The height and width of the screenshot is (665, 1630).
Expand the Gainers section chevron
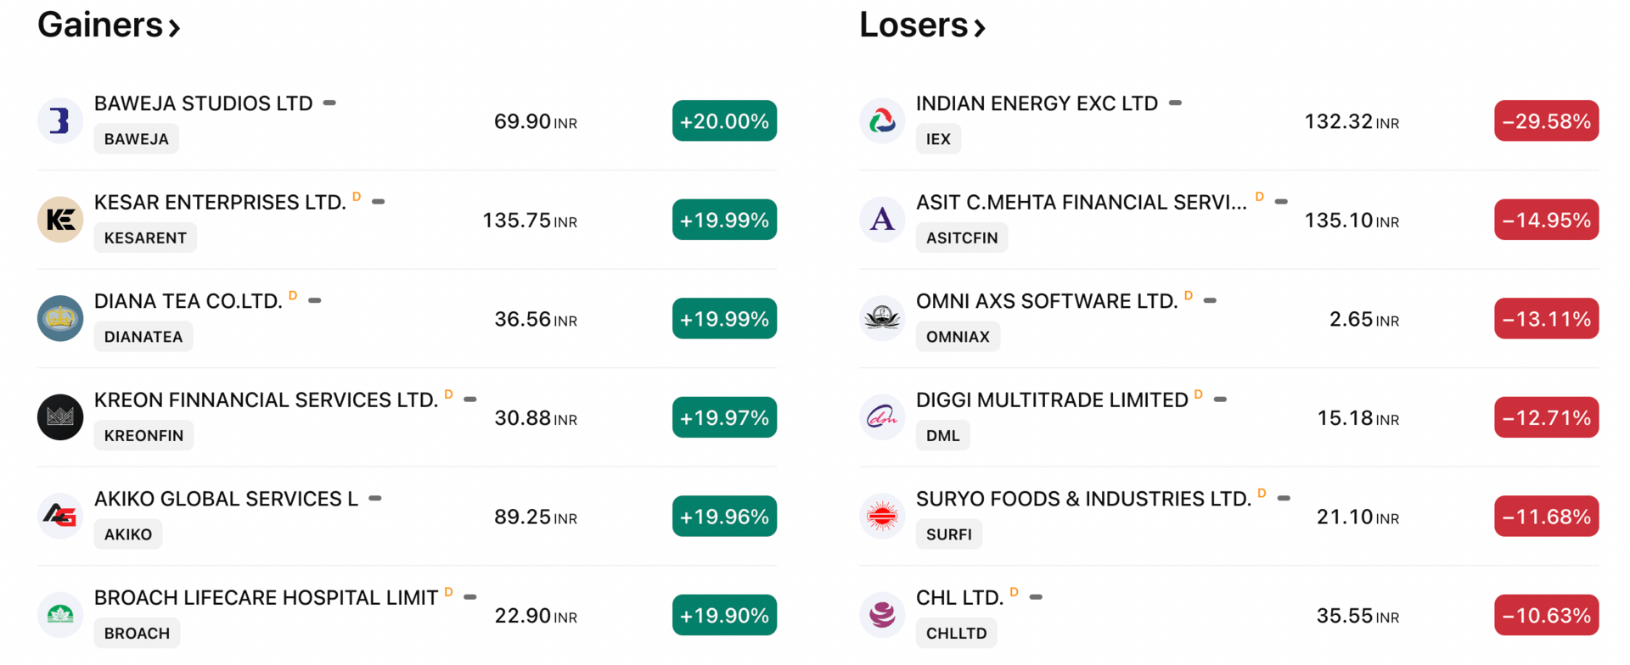(174, 29)
